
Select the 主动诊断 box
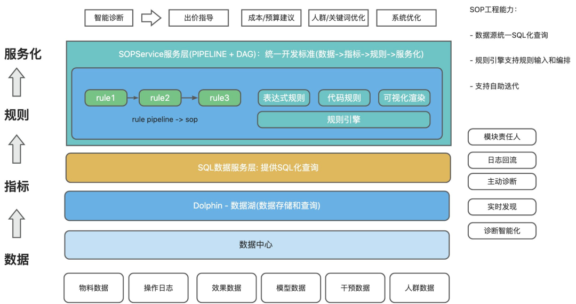(x=502, y=181)
